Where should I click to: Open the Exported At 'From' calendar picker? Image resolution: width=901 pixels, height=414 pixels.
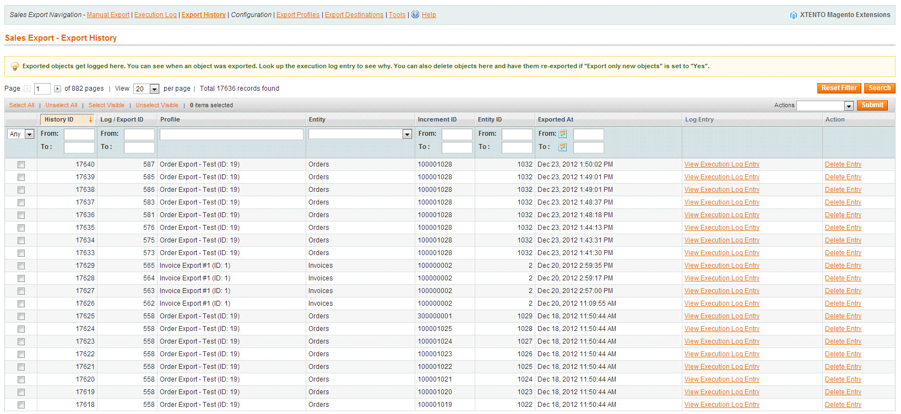pyautogui.click(x=562, y=134)
